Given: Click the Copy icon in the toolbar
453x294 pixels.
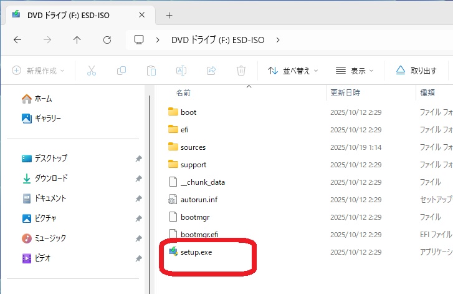Looking at the screenshot, I should tap(122, 71).
